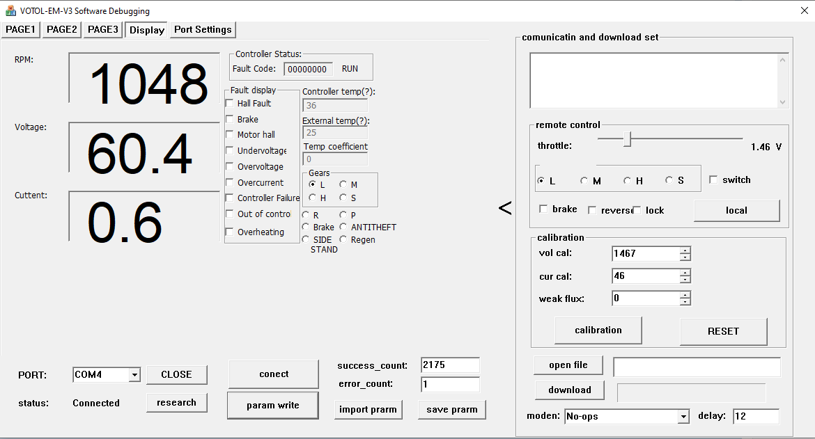Click the delay input field

(x=755, y=417)
